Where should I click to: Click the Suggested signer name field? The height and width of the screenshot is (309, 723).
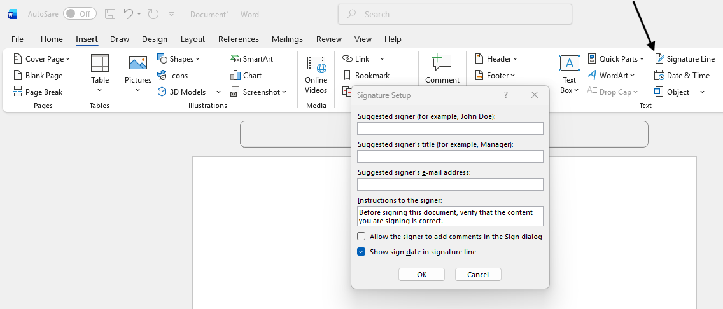(450, 128)
